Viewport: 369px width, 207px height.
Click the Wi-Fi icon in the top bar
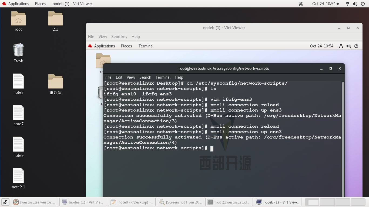(347, 4)
